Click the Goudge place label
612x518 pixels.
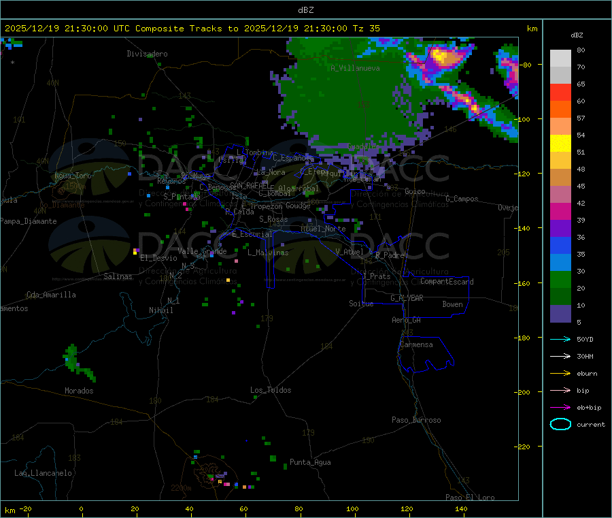(x=298, y=206)
